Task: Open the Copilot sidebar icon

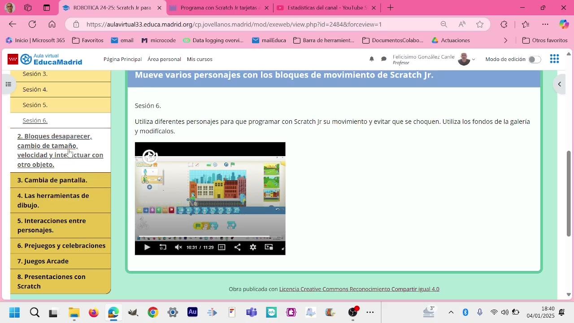Action: [x=564, y=24]
